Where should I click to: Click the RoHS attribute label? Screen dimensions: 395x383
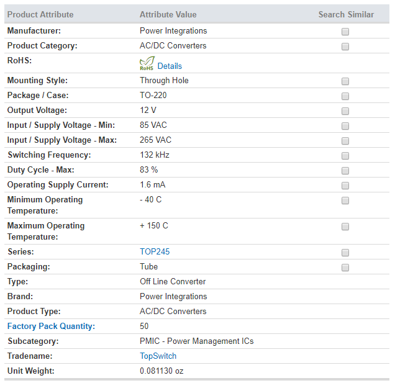[19, 60]
